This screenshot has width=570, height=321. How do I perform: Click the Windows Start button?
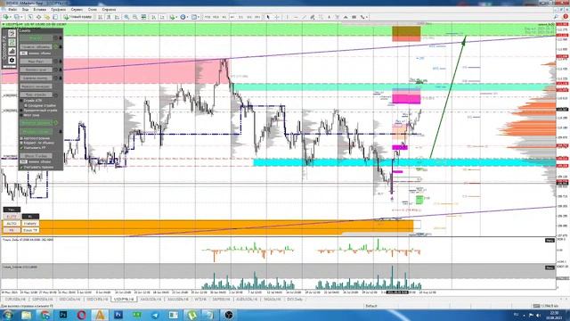(x=7, y=315)
